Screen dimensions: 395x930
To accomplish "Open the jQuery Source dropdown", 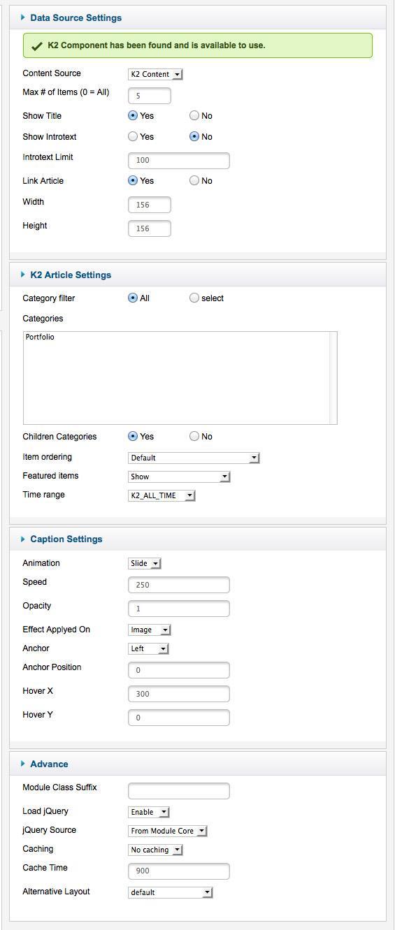I will pos(168,831).
